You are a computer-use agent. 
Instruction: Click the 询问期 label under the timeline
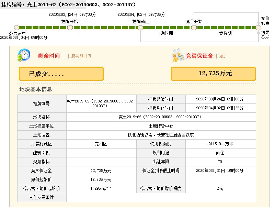click(167, 33)
